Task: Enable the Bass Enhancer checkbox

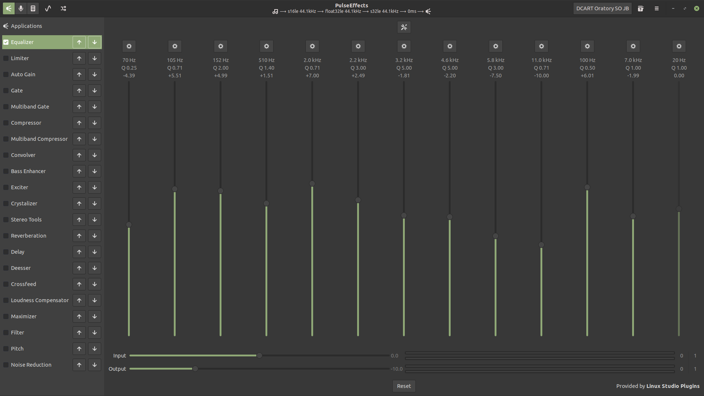Action: point(6,171)
